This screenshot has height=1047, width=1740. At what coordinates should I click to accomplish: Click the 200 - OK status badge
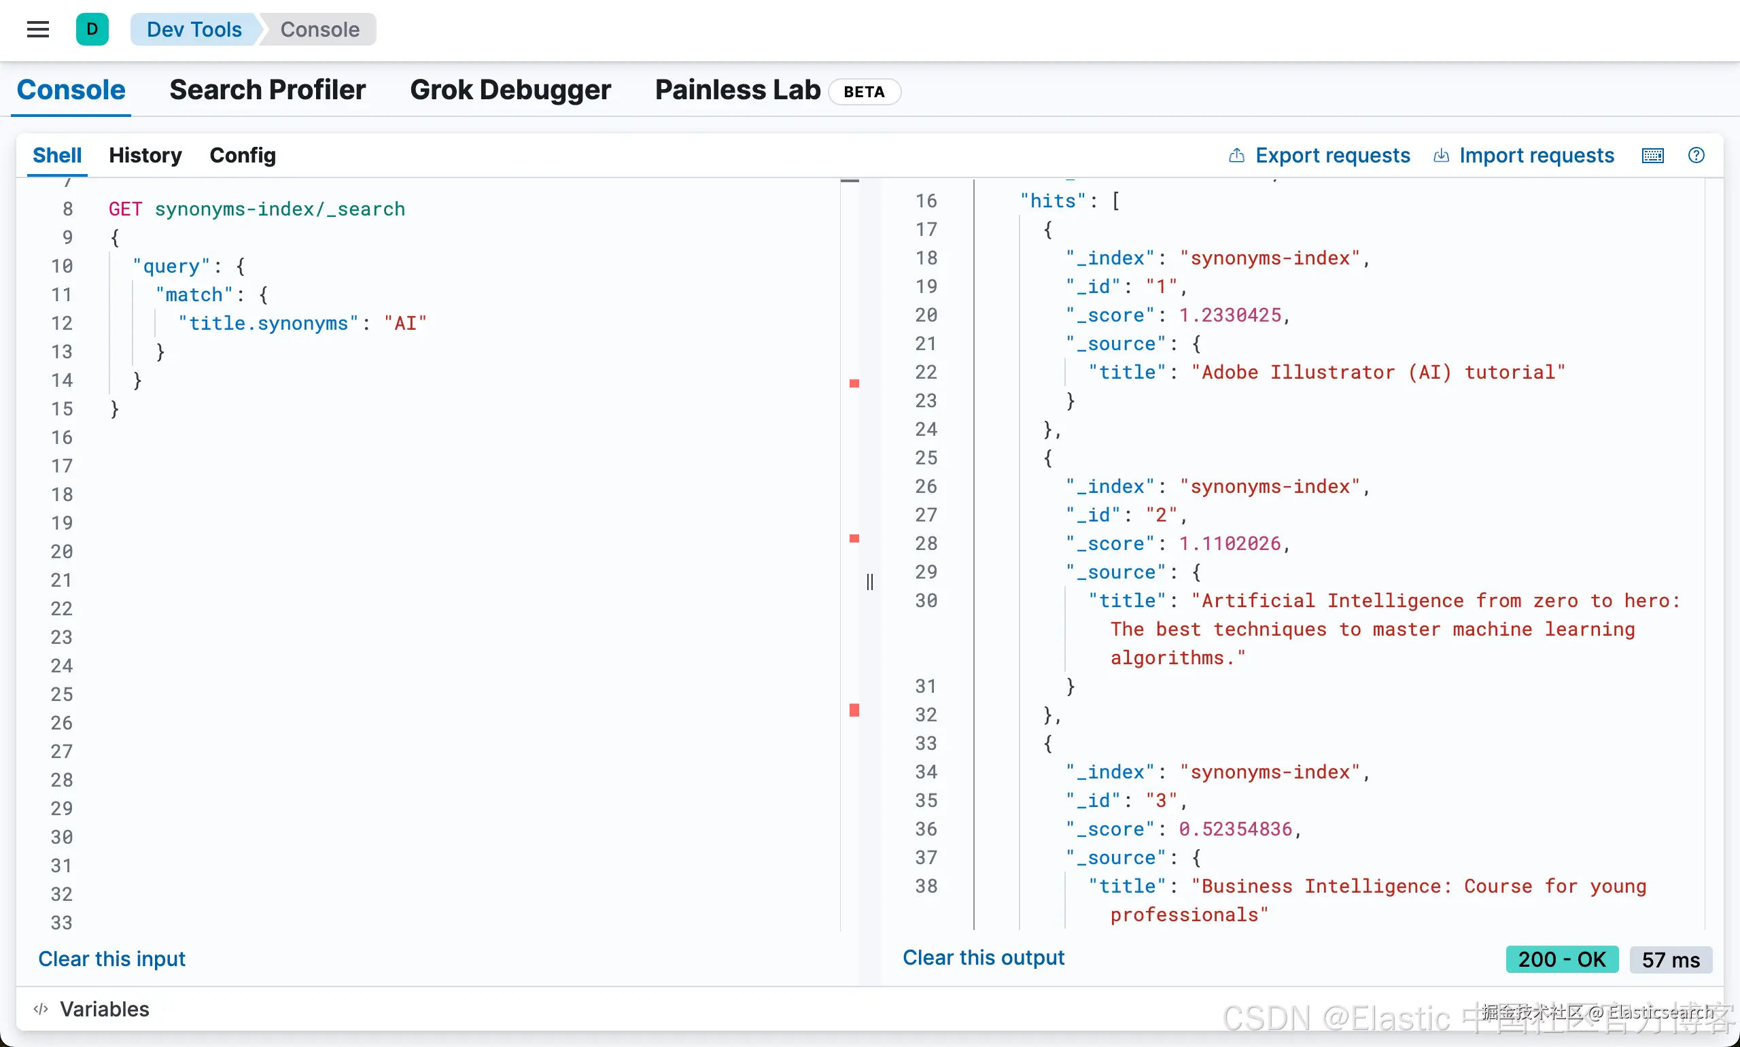[1561, 959]
